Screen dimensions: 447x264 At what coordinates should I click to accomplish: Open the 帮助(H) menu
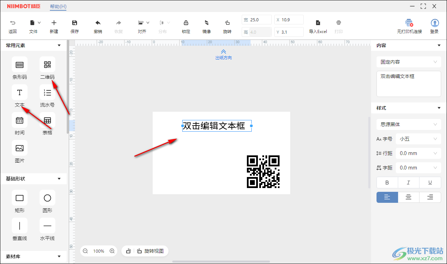(58, 7)
